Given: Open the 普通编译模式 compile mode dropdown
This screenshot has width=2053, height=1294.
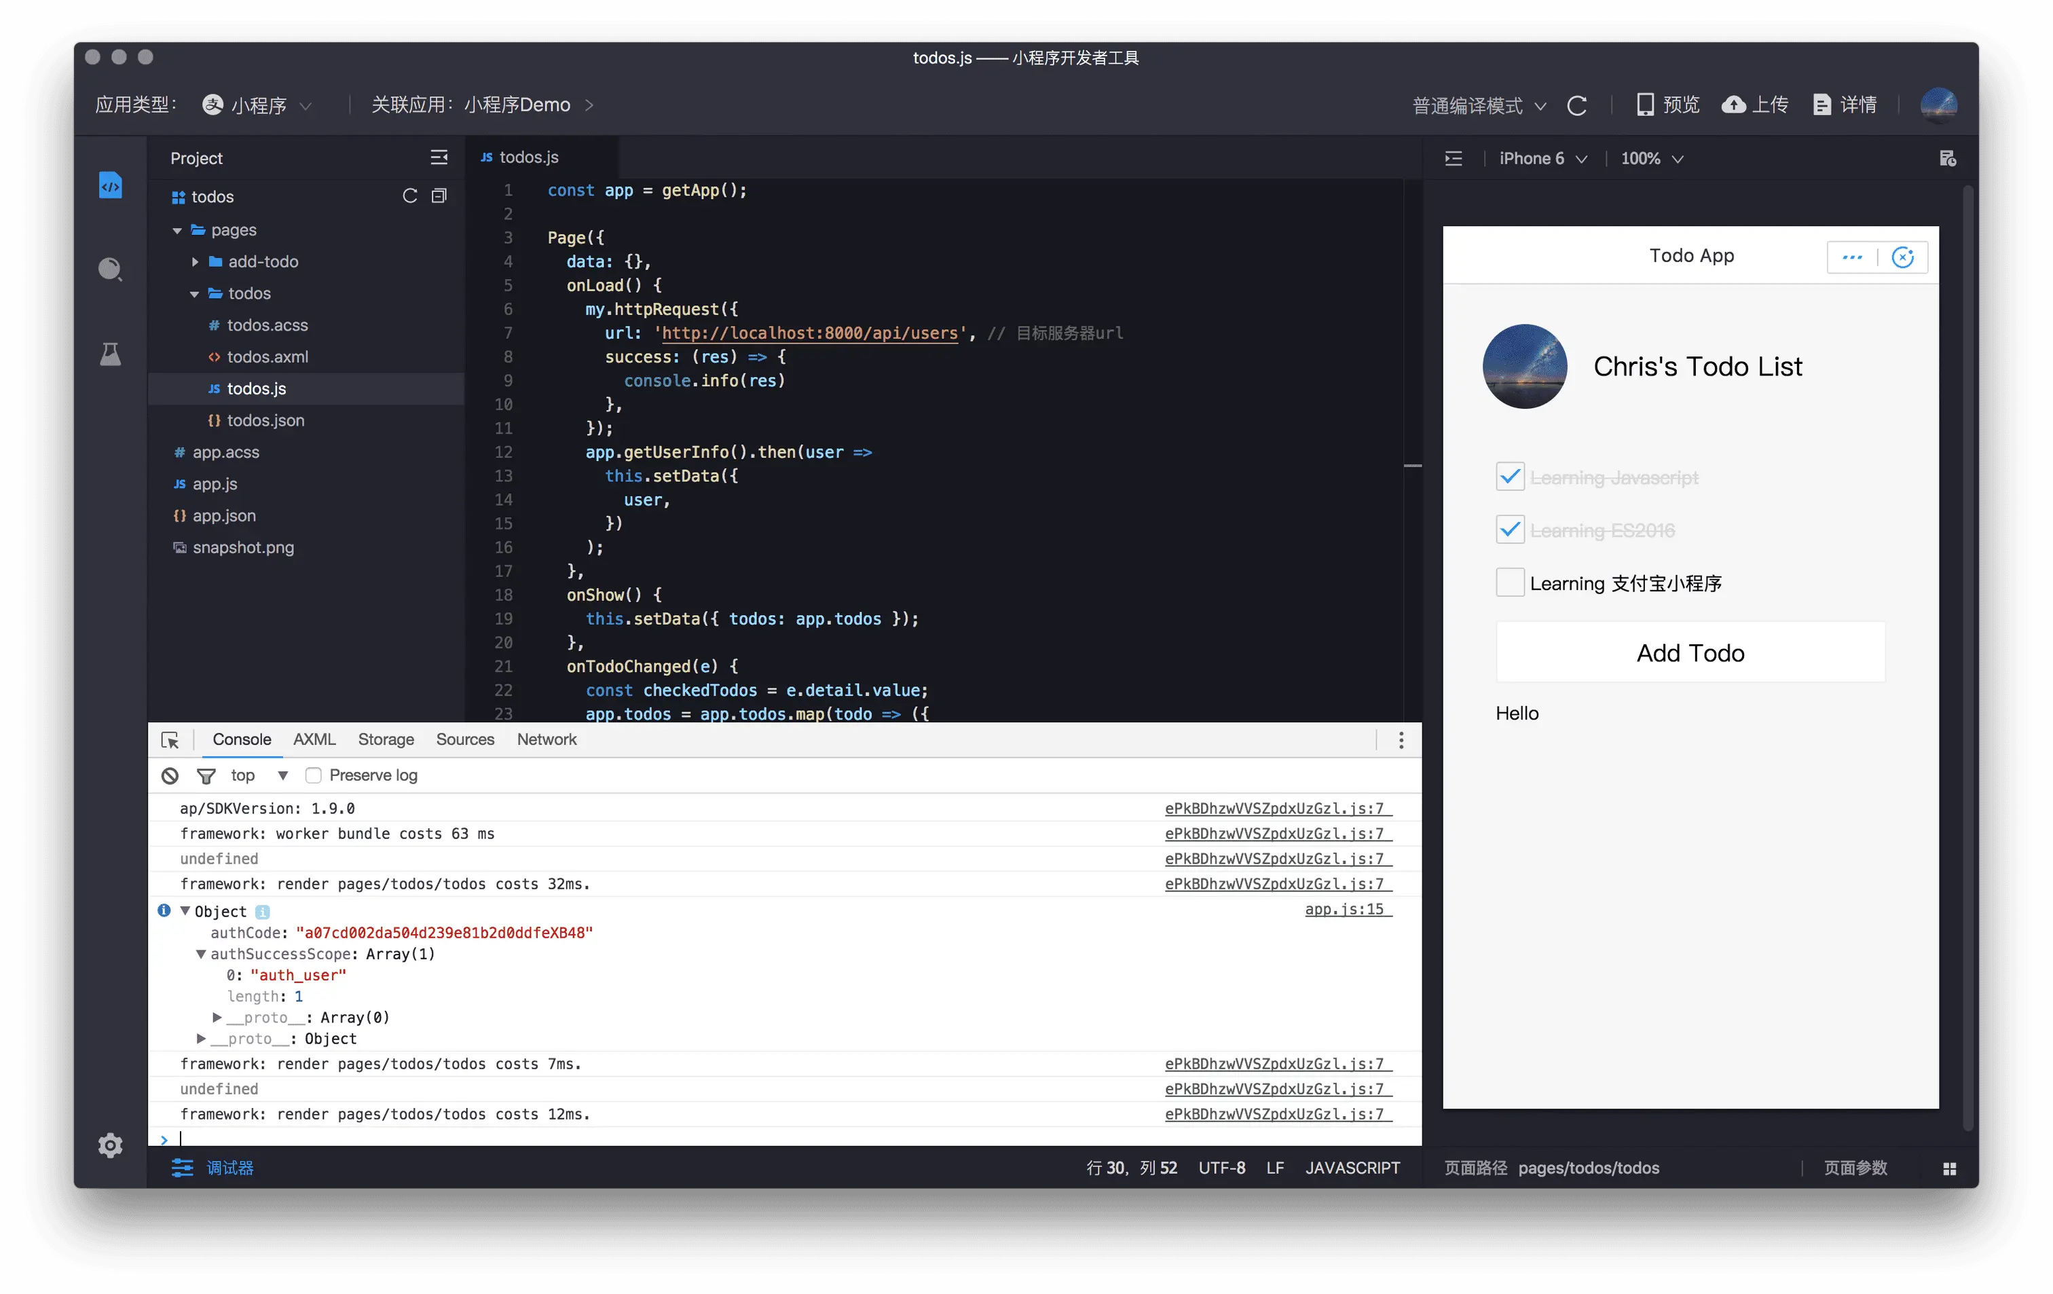Looking at the screenshot, I should point(1479,106).
